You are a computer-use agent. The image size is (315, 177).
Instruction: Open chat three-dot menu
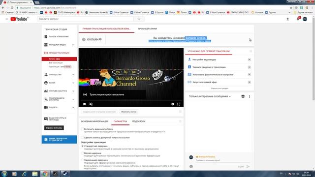pyautogui.click(x=250, y=96)
